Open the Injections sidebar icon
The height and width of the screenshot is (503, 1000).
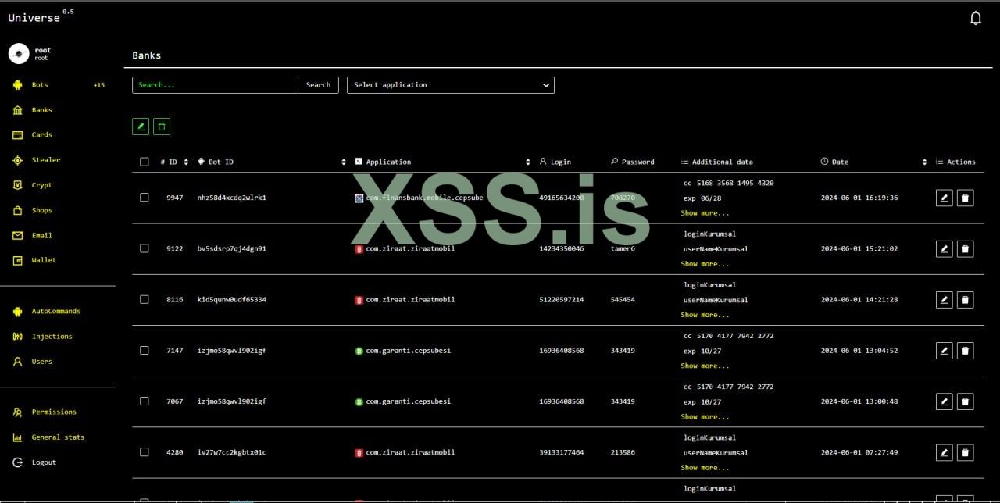[17, 336]
